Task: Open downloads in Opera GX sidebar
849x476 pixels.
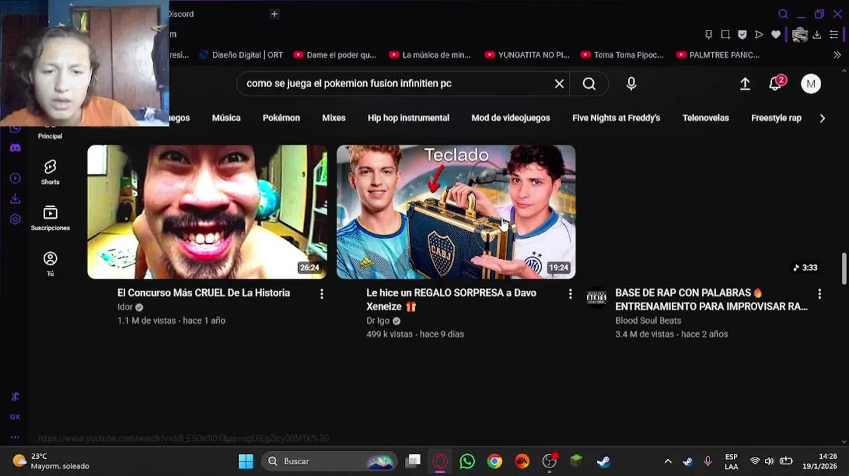Action: point(15,199)
